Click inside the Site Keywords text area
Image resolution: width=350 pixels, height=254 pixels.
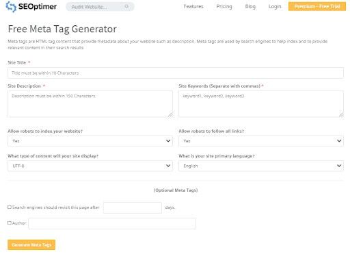(261, 104)
